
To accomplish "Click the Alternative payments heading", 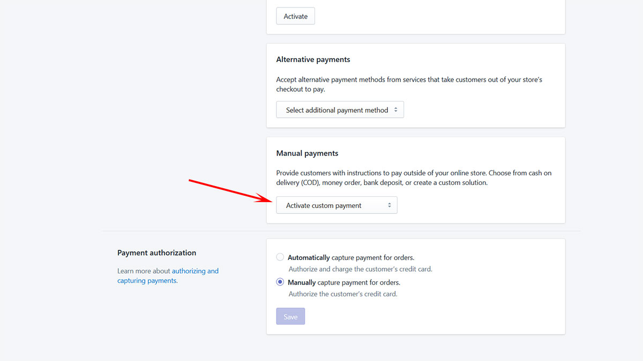I will pyautogui.click(x=313, y=59).
